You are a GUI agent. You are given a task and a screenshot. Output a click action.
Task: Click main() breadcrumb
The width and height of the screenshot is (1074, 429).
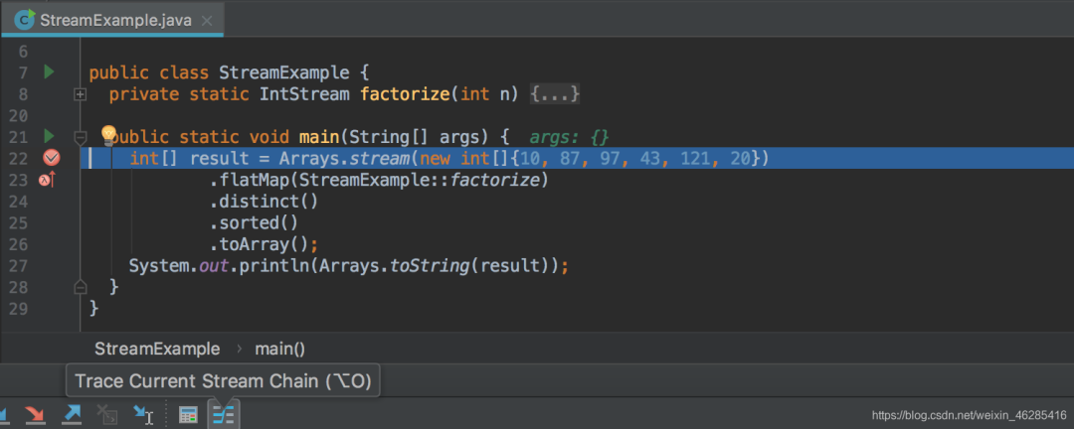click(x=279, y=349)
